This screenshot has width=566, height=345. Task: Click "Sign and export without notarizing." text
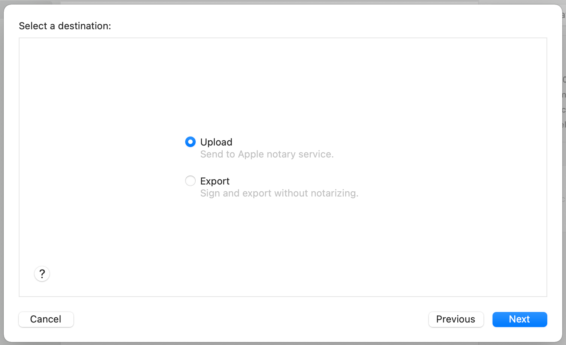279,193
